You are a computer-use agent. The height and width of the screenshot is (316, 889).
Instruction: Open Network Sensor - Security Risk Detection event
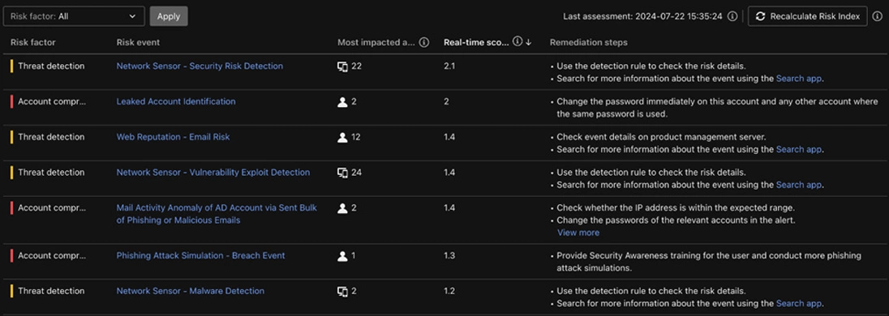point(200,66)
